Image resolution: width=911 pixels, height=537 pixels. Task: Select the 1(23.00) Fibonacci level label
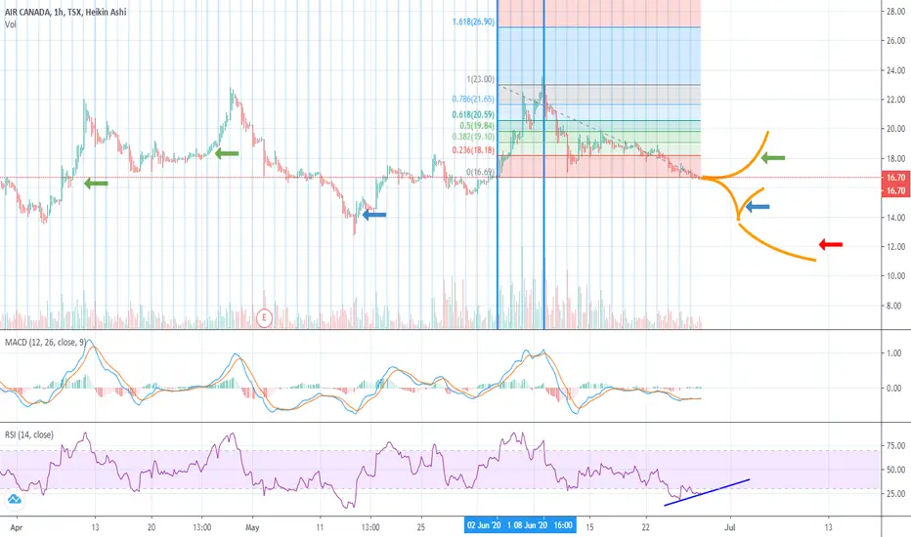tap(480, 79)
